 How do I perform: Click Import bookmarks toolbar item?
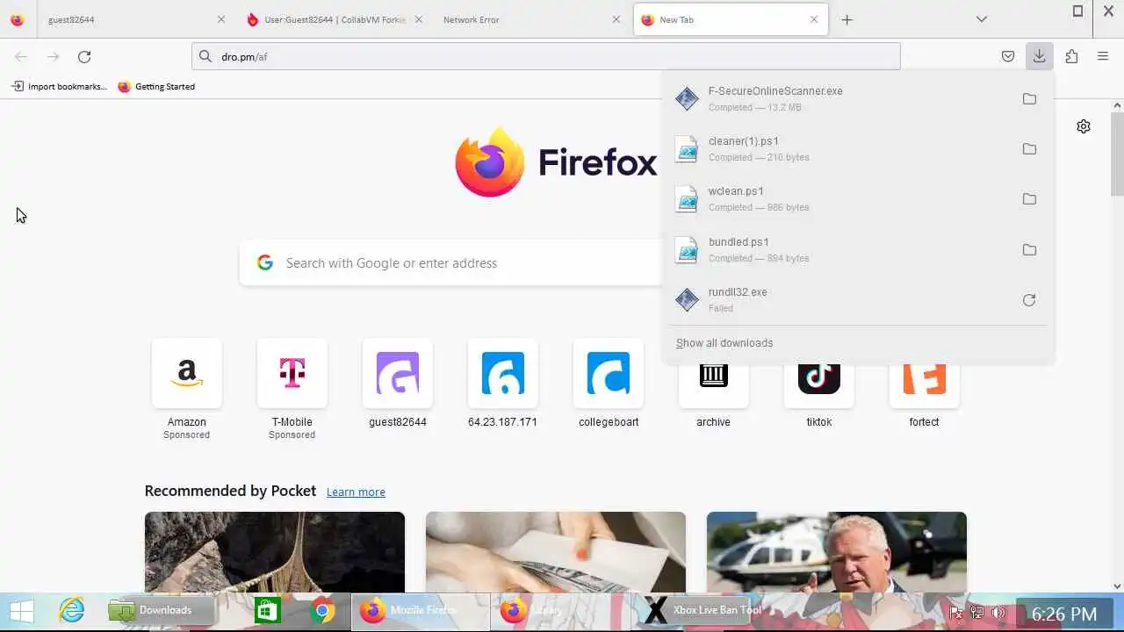59,86
